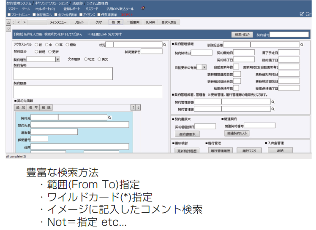Focus the 契約番号 input field
Screen dimensions: 316x230
pyautogui.click(x=289, y=35)
